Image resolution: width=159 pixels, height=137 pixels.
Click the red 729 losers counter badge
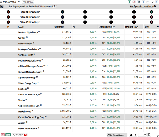pos(3,135)
